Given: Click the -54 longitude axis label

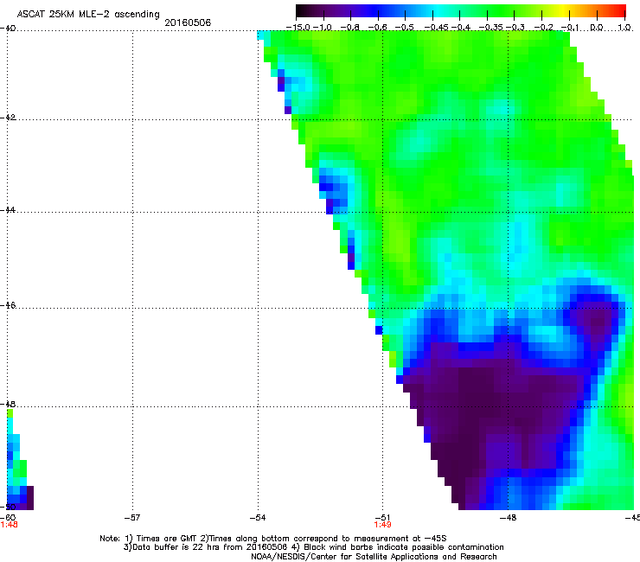Looking at the screenshot, I should pyautogui.click(x=258, y=518).
